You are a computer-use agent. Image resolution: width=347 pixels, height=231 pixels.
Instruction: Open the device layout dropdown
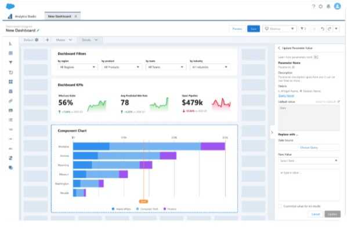click(x=280, y=29)
